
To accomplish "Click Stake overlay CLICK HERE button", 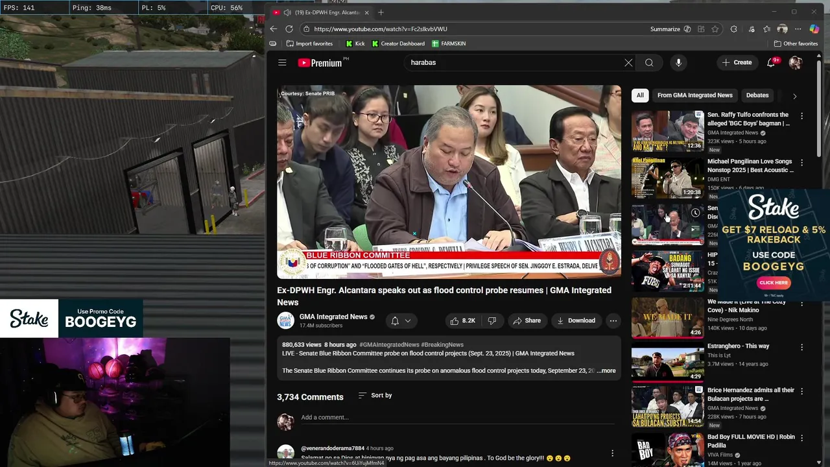I will click(774, 283).
